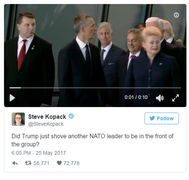Open the @SteveKopack handle link

pos(46,124)
